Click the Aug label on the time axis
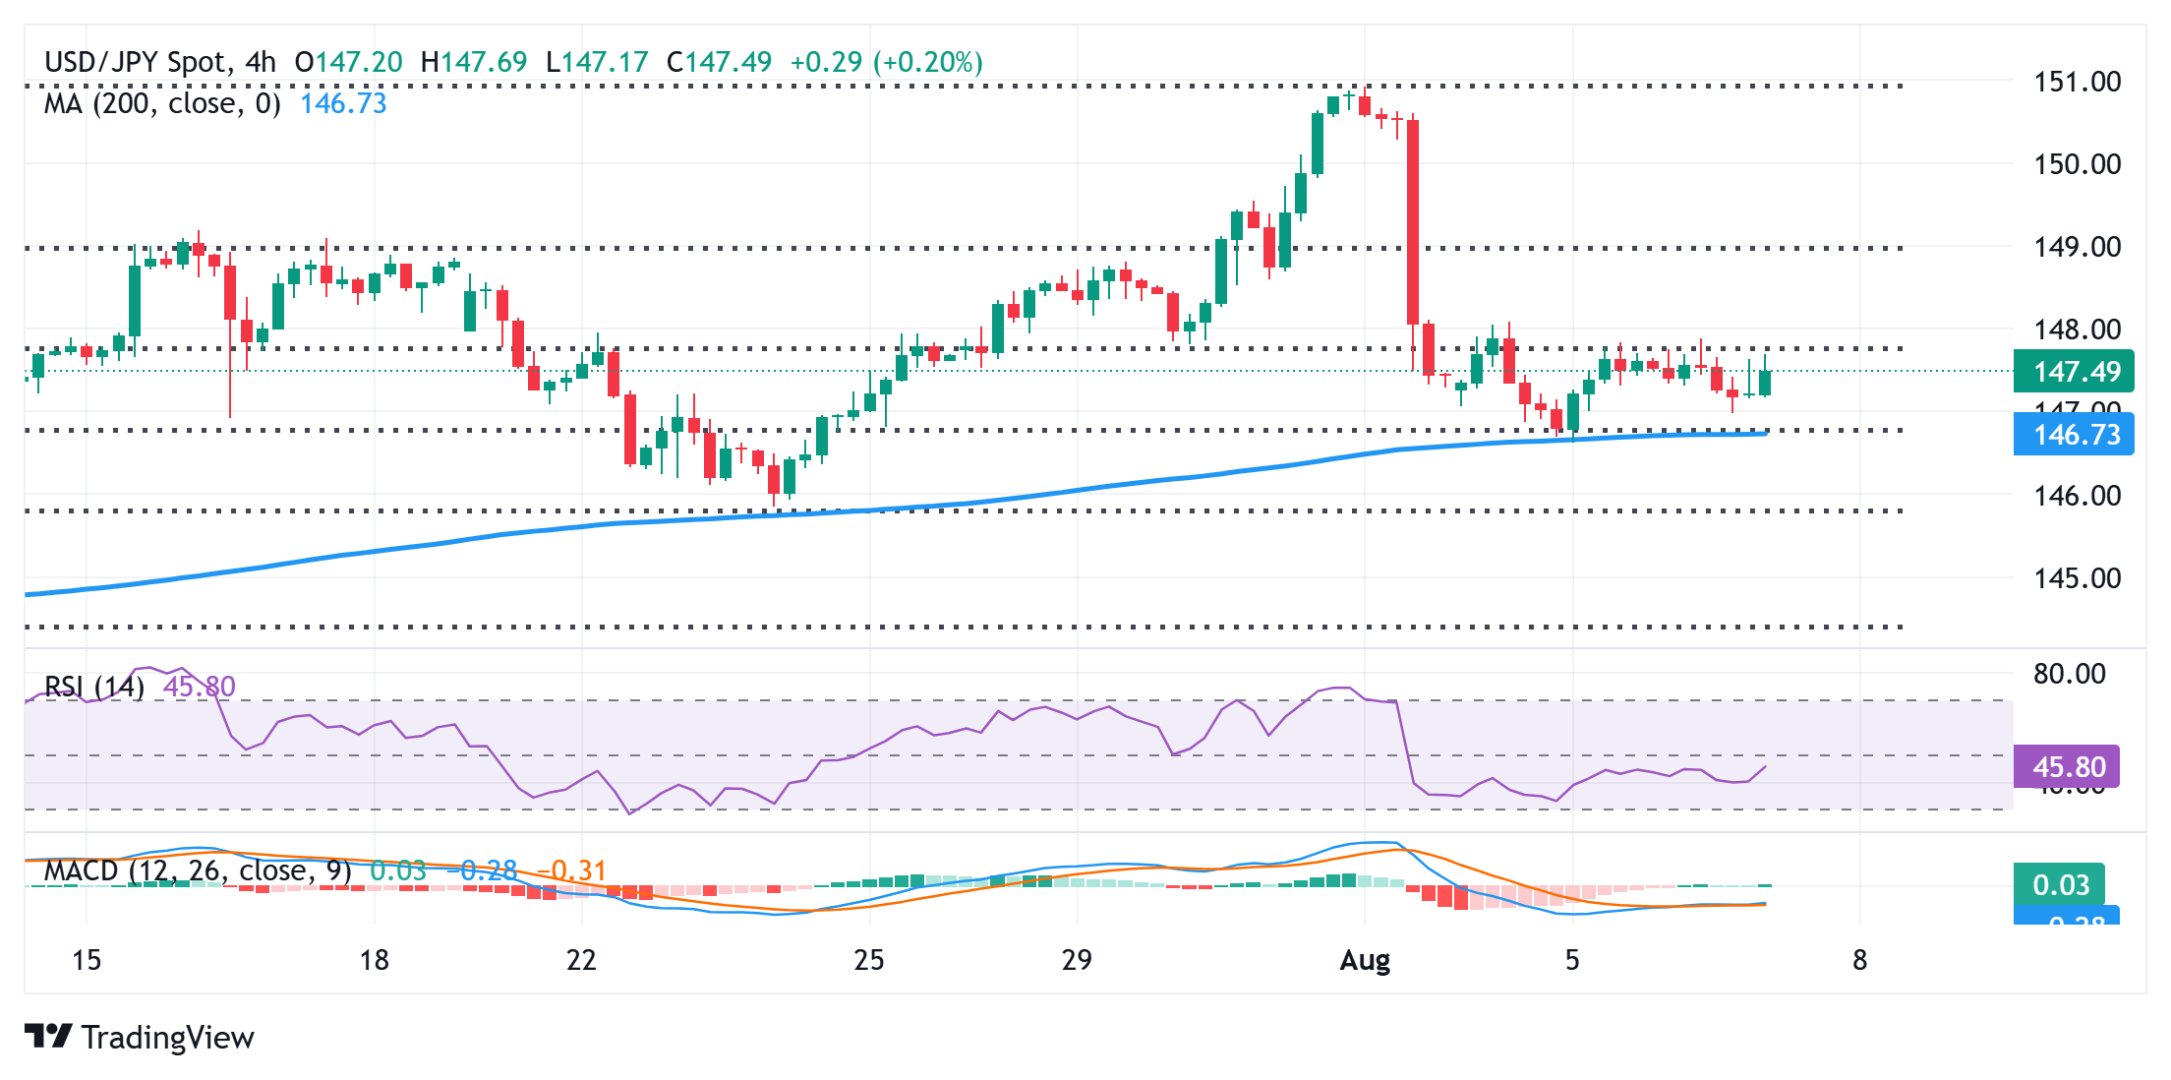The height and width of the screenshot is (1080, 2171). 1365,960
